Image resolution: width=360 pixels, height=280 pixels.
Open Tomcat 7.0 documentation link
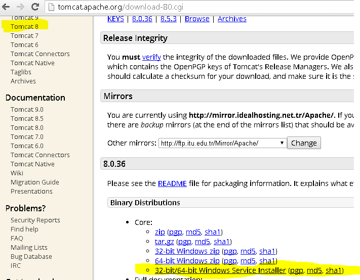tap(27, 137)
